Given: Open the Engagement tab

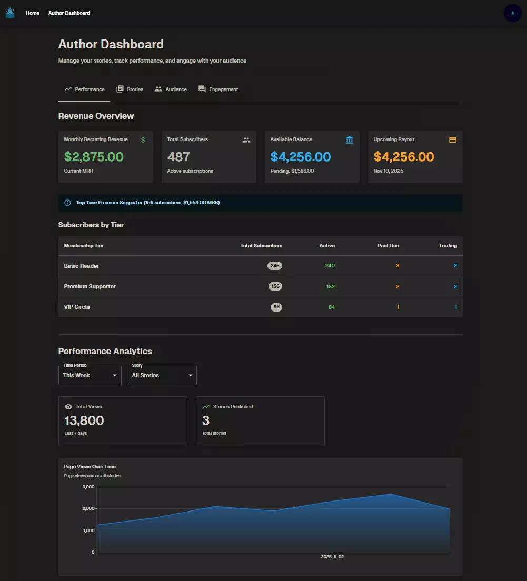Looking at the screenshot, I should click(x=218, y=89).
